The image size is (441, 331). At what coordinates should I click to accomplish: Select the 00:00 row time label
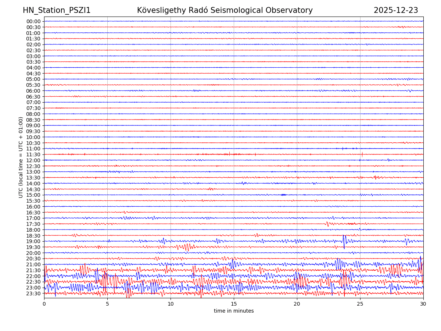tap(33, 21)
